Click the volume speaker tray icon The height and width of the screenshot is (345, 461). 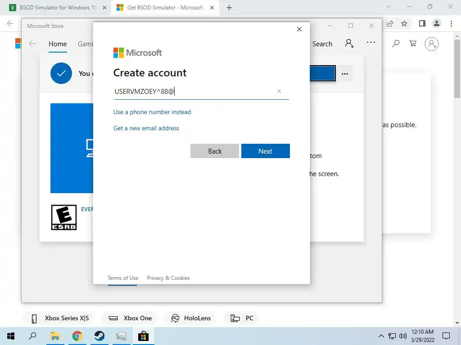tap(403, 336)
